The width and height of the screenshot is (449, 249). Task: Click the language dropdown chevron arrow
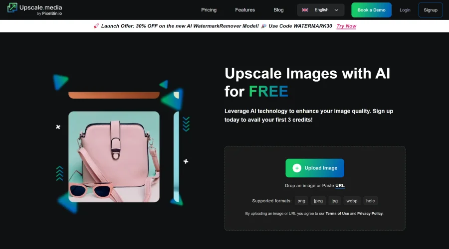pos(336,10)
